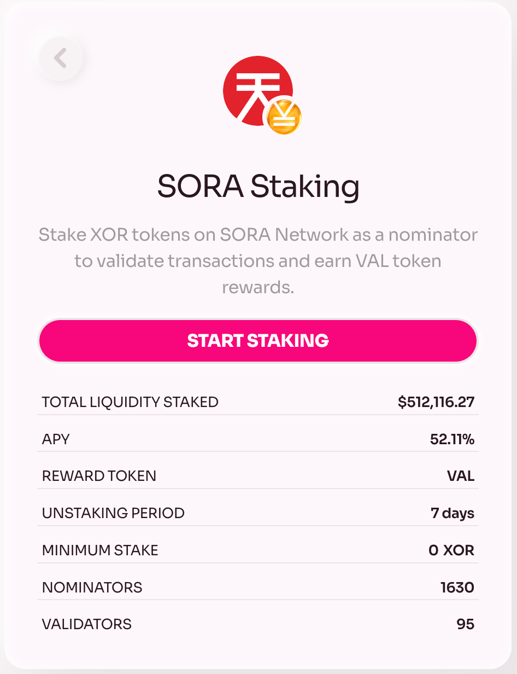This screenshot has width=517, height=674.
Task: Click the VAL reward token value
Action: tap(461, 476)
